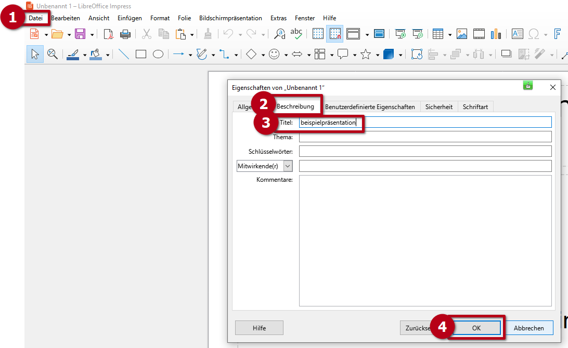This screenshot has height=348, width=568.
Task: Switch to the Sicherheit tab
Action: point(438,107)
